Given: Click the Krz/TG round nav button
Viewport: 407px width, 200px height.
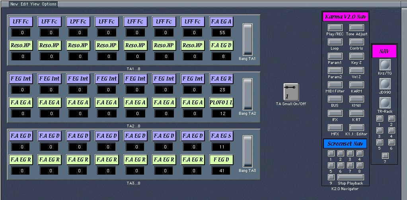Looking at the screenshot, I should pyautogui.click(x=385, y=65).
